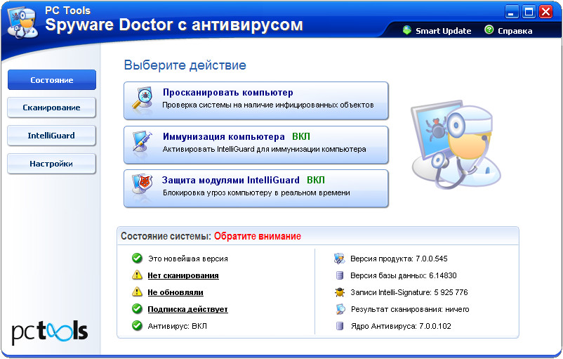Open the IntelliGuard sidebar section
The width and height of the screenshot is (563, 359).
click(x=52, y=136)
